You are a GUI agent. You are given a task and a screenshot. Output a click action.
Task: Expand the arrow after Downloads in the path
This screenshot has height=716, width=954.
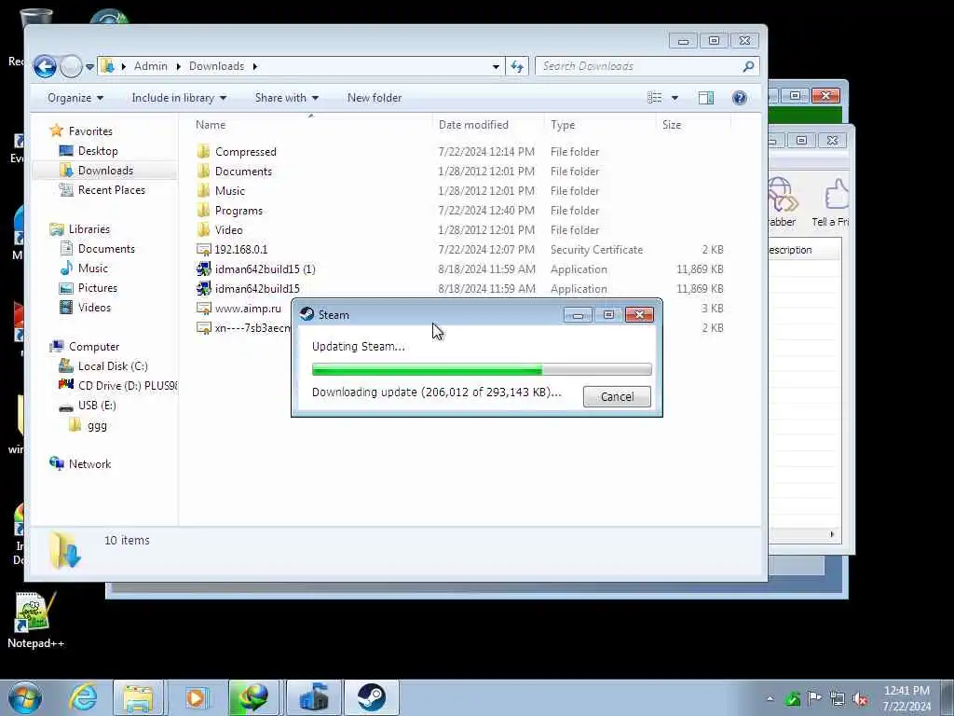(x=255, y=66)
